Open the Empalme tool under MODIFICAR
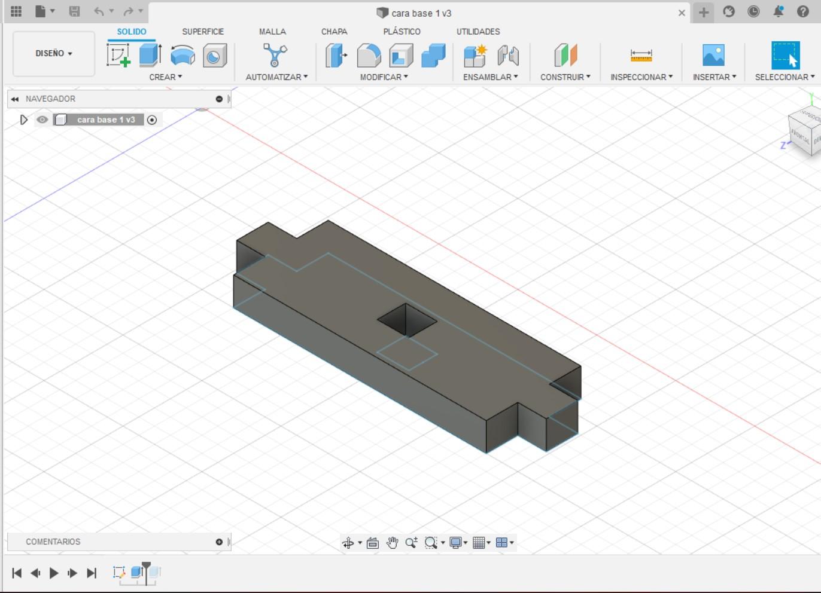 [369, 55]
